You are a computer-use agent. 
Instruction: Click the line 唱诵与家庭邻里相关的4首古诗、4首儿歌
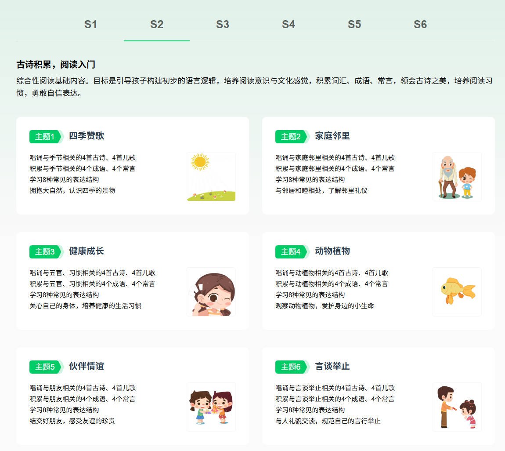click(335, 158)
